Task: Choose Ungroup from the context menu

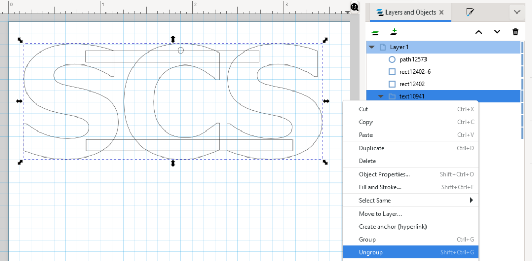Action: click(371, 253)
